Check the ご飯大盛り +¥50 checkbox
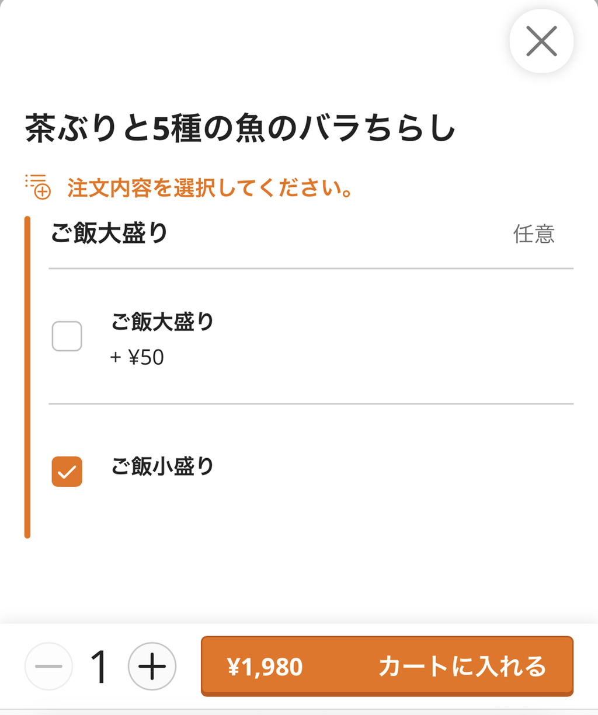The height and width of the screenshot is (715, 598). click(67, 336)
